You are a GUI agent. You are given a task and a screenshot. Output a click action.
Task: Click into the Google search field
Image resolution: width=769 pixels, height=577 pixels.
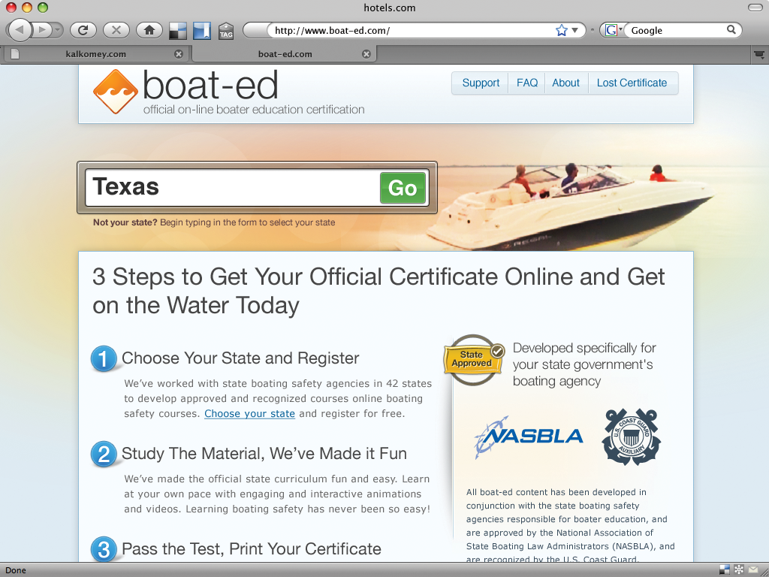676,30
